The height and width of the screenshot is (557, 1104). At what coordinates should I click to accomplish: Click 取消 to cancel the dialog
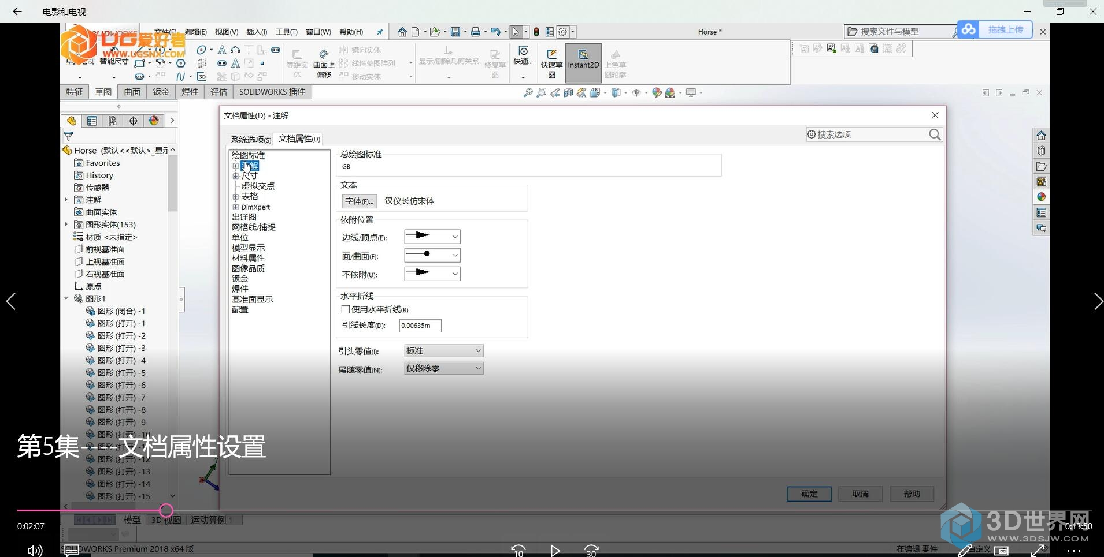[x=861, y=494]
